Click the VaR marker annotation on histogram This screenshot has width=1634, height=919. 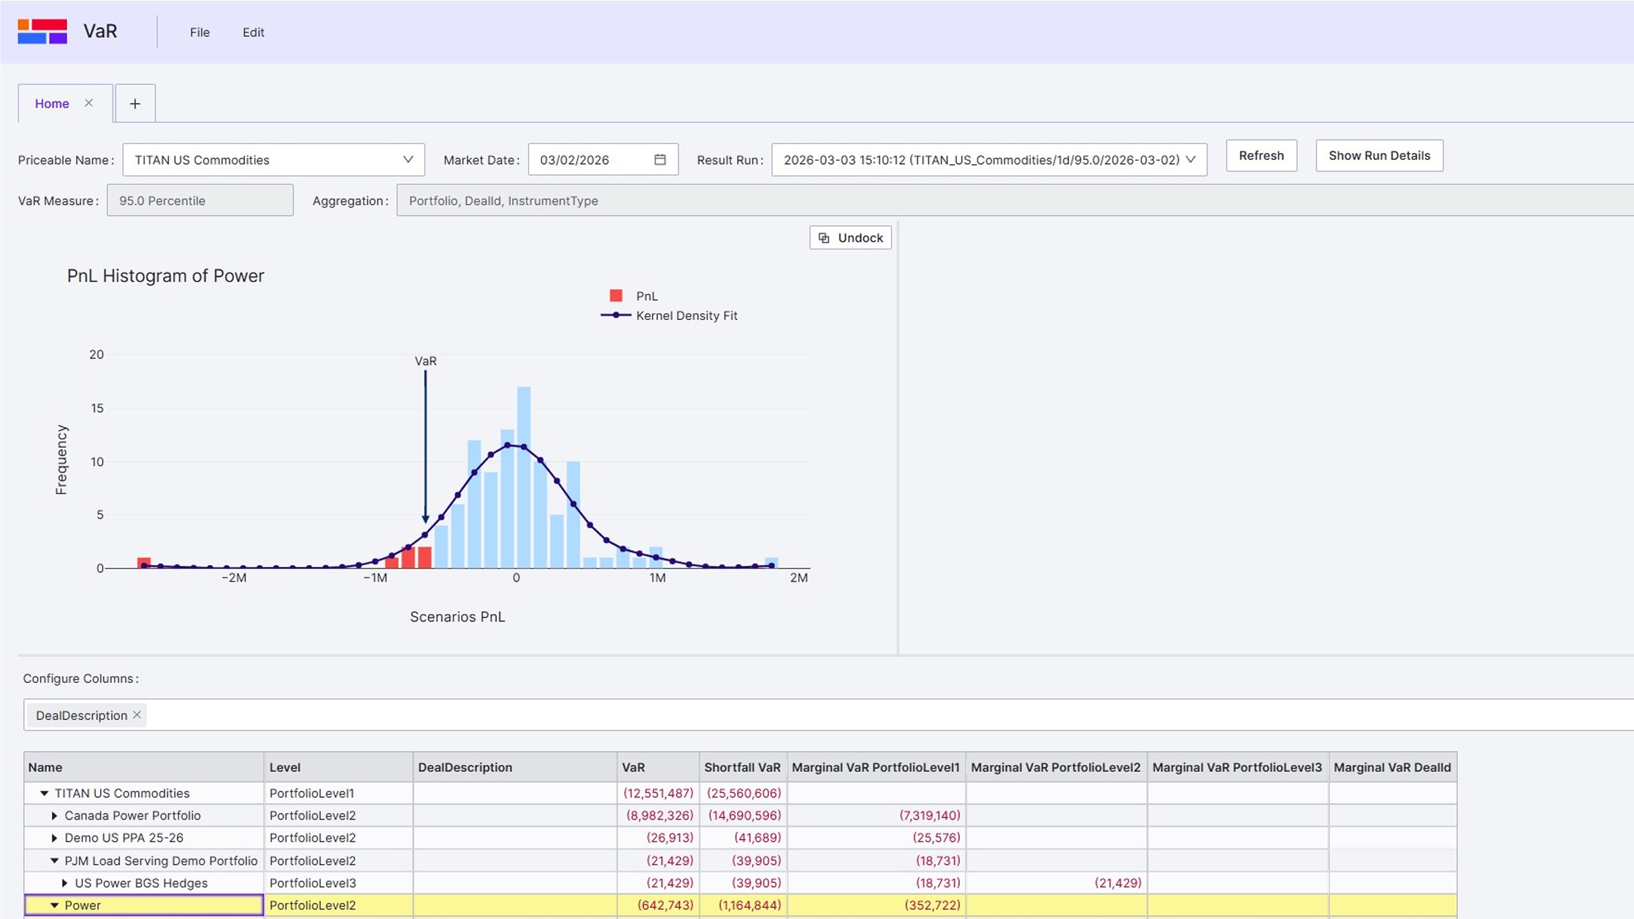click(425, 361)
